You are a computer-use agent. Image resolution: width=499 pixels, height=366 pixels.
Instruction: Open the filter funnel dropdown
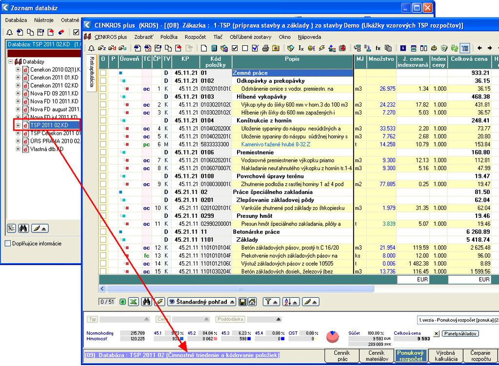coord(271,302)
